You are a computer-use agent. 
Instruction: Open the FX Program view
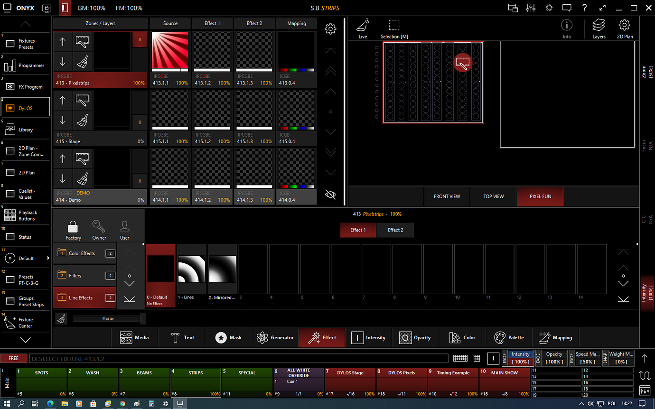point(25,87)
